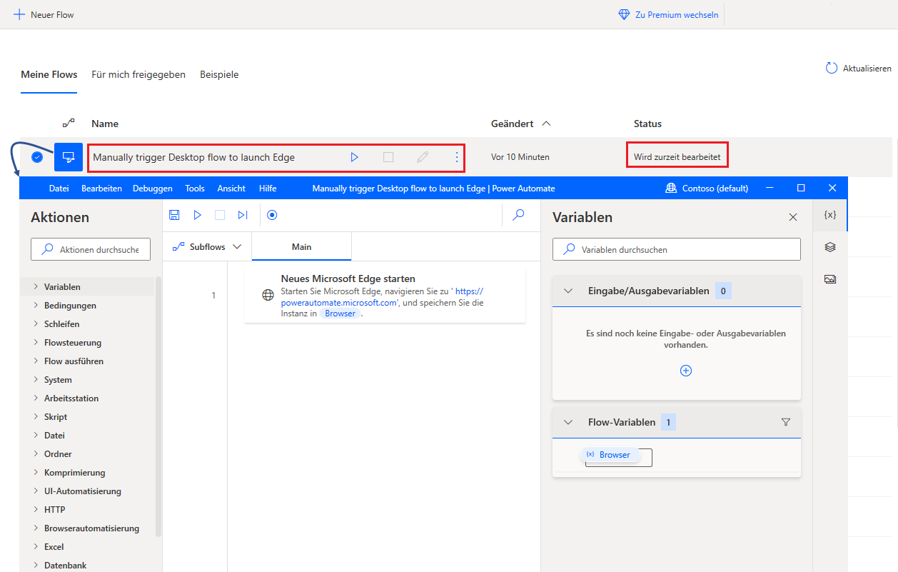Switch to Für mich freigegeben tab
898x572 pixels.
click(x=138, y=74)
